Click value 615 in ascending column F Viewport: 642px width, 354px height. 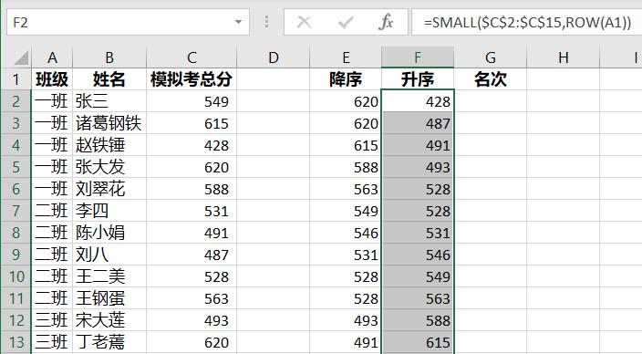(418, 342)
